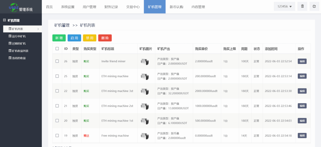
Task: Click 编辑 for ETH mining machine row 25
Action: click(x=302, y=76)
